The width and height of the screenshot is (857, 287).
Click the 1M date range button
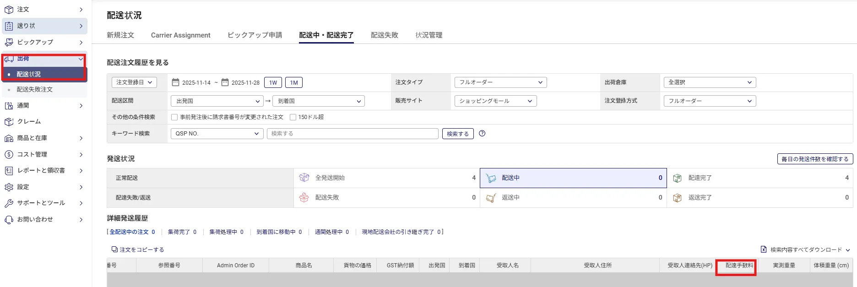tap(294, 82)
